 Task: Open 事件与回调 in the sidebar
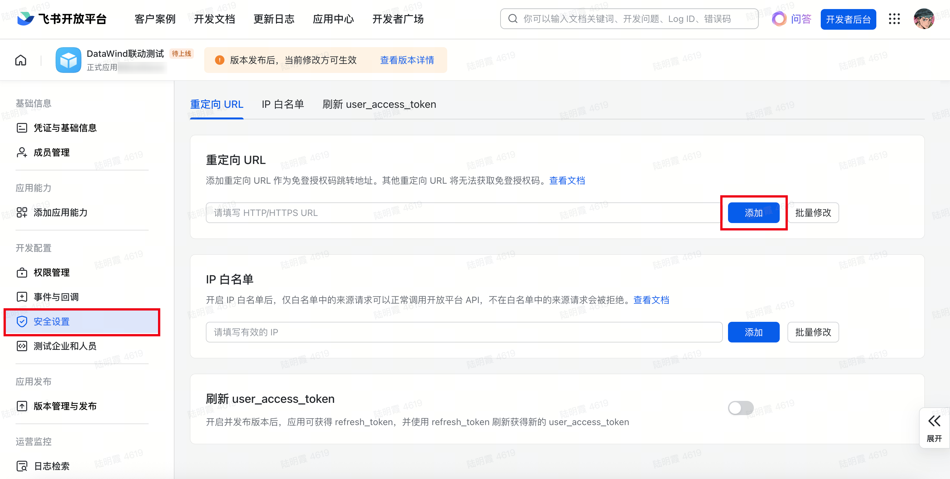coord(56,297)
